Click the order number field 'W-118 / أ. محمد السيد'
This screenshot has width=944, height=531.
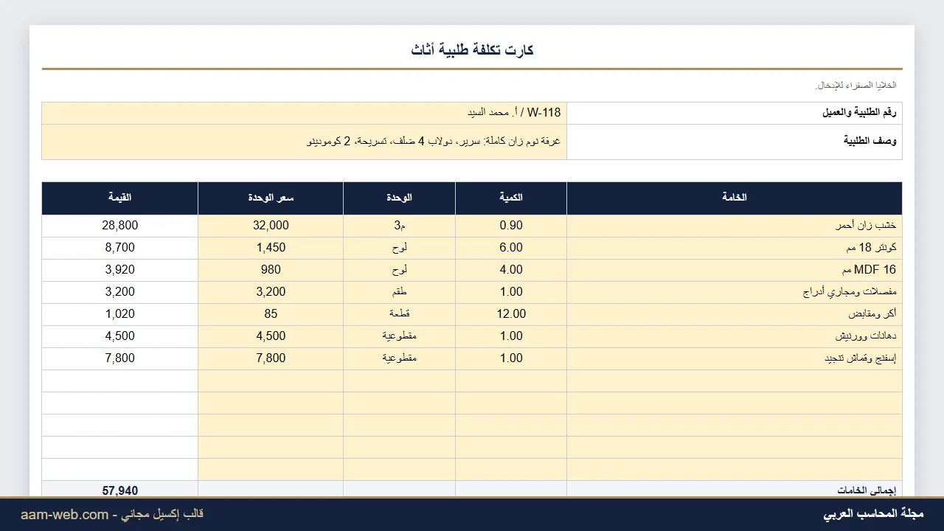point(304,113)
